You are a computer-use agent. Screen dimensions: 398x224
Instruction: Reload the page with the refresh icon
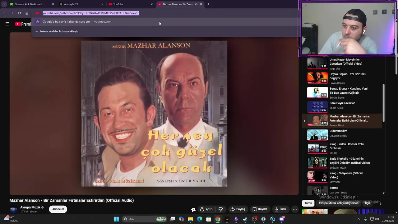(x=19, y=13)
